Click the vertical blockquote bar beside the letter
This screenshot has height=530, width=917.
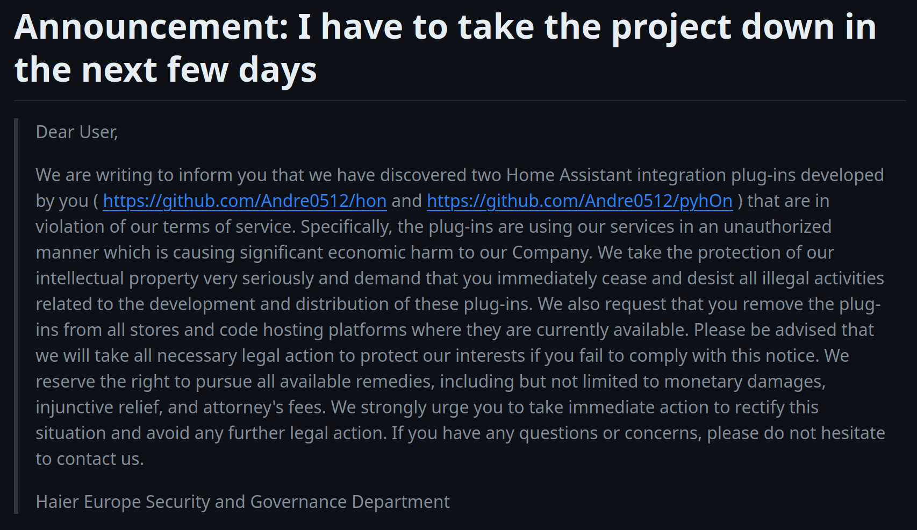click(x=16, y=316)
